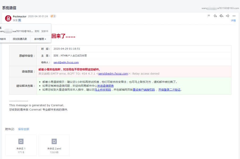Click 保存全部 to save all attachments
Screen dimensions: 240x159
click(24, 129)
